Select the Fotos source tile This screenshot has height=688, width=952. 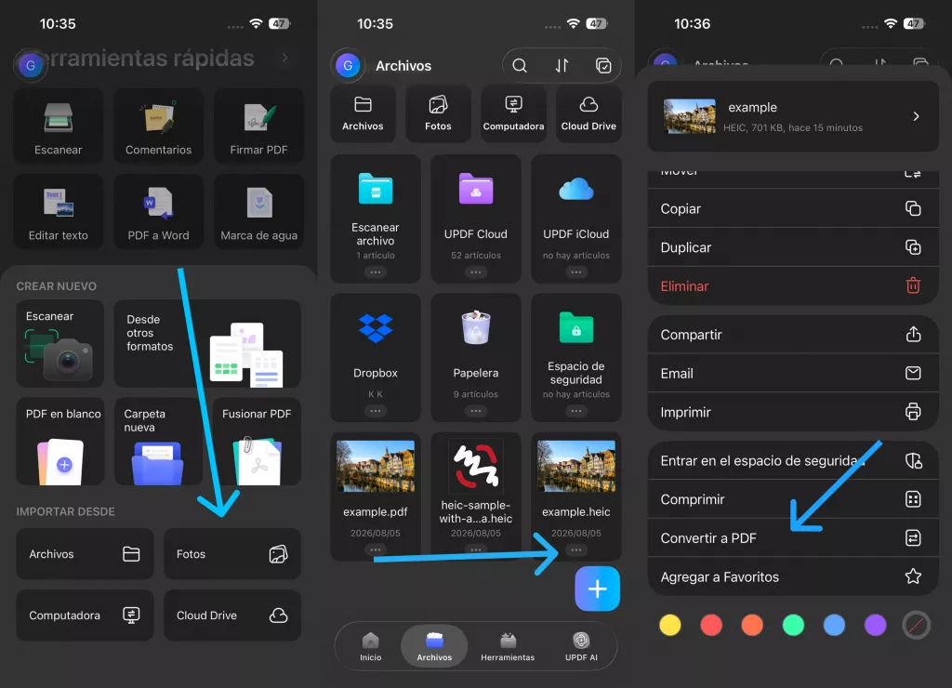click(x=439, y=113)
